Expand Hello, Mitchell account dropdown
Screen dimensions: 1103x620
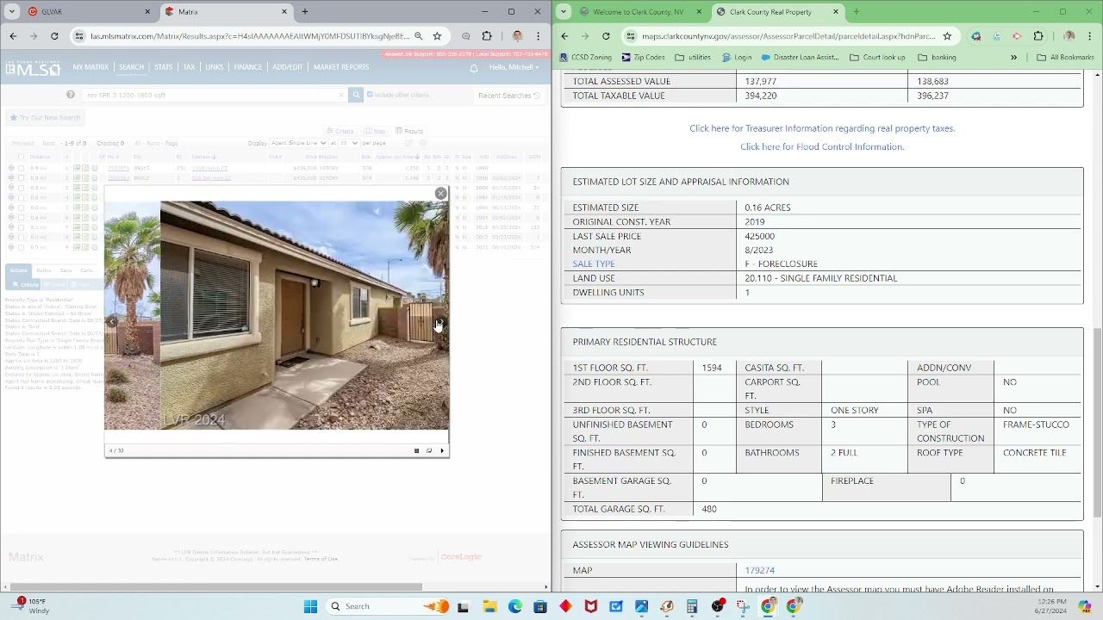[514, 67]
